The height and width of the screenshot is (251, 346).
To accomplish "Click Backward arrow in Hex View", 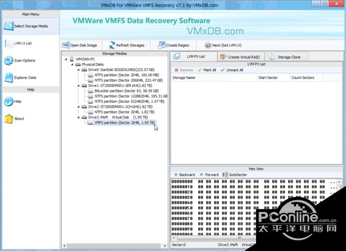I will click(176, 174).
